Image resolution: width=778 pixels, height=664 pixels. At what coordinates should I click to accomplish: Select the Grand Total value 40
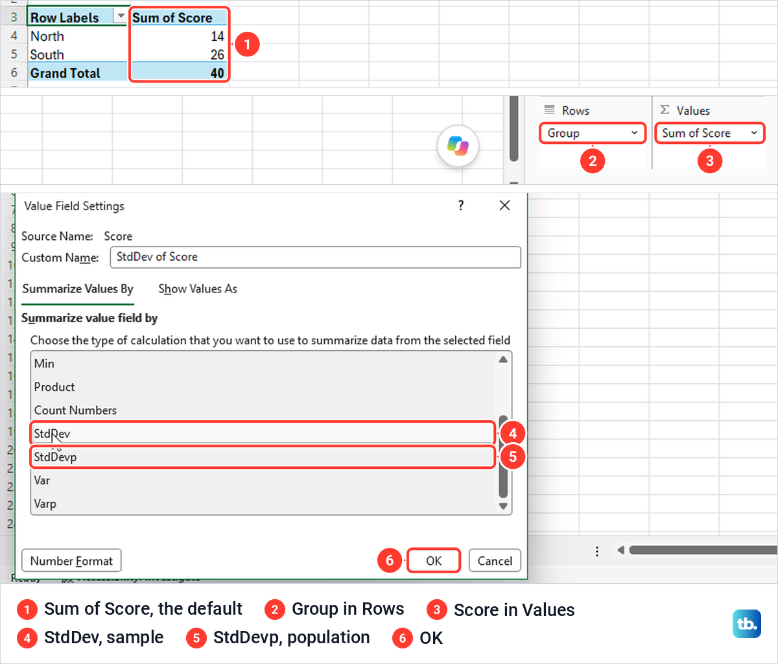pyautogui.click(x=180, y=73)
